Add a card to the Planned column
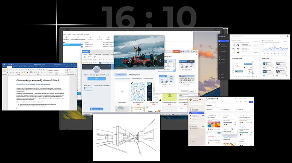Screen dimensions: 292x163 tap(214, 112)
